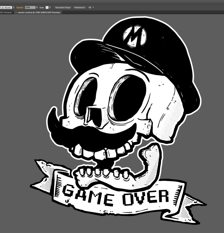Viewport: 224px width, 233px height.
Task: Click the align selection icon in control bar
Action: pos(90,8)
